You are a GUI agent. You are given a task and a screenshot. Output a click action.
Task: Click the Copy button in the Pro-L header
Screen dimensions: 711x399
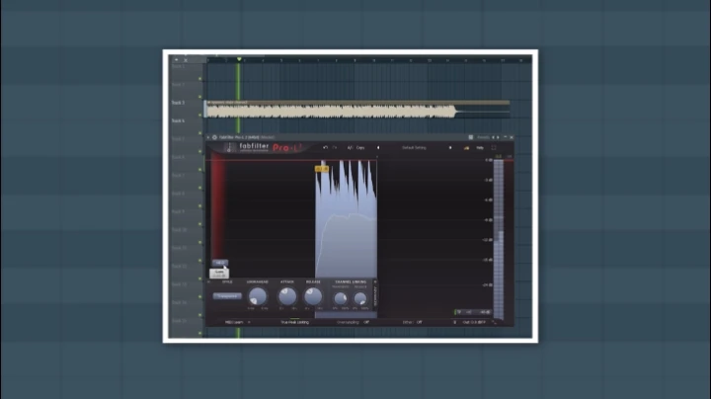click(x=360, y=148)
